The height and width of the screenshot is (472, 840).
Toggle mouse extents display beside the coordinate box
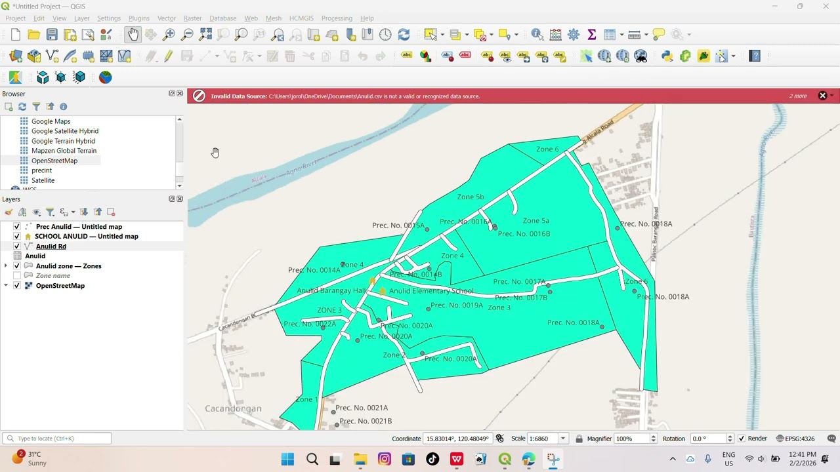tap(500, 439)
